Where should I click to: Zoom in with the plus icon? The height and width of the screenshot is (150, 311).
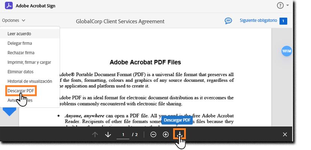165,135
